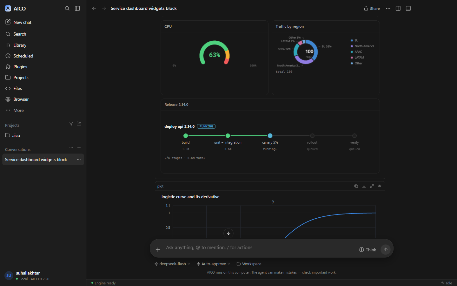Go forward with the right arrow
Image resolution: width=457 pixels, height=286 pixels.
point(104,8)
